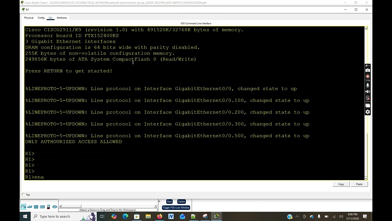Click the Cisco Packet Tracer taskbar icon
Image resolution: width=392 pixels, height=221 pixels.
point(217,216)
